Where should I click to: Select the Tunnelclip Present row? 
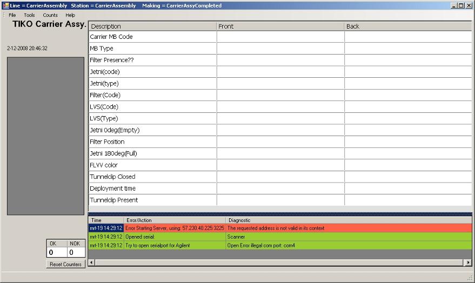280,200
